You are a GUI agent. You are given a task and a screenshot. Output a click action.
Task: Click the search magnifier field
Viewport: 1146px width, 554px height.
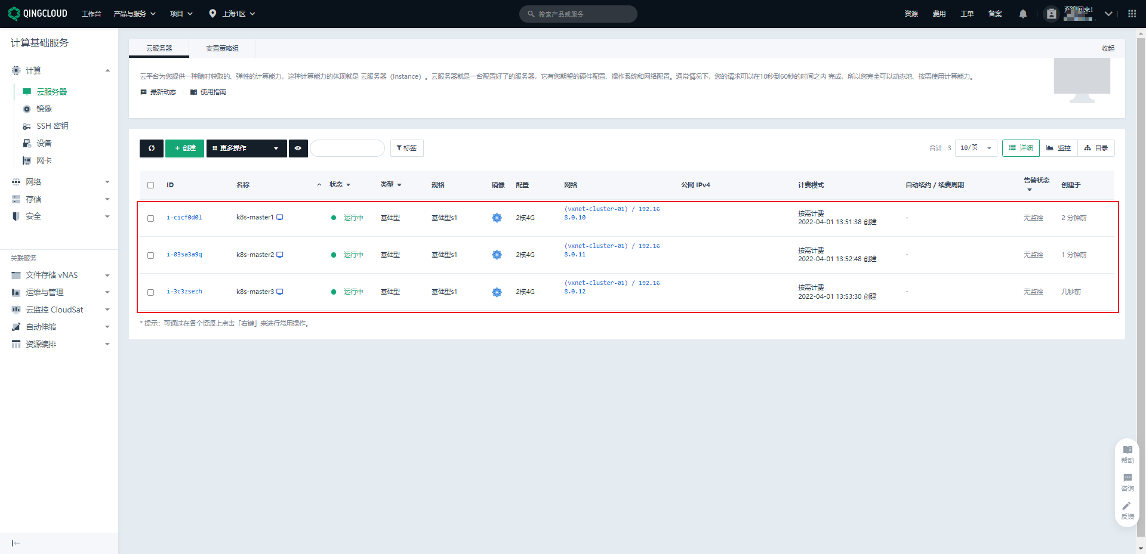click(578, 14)
